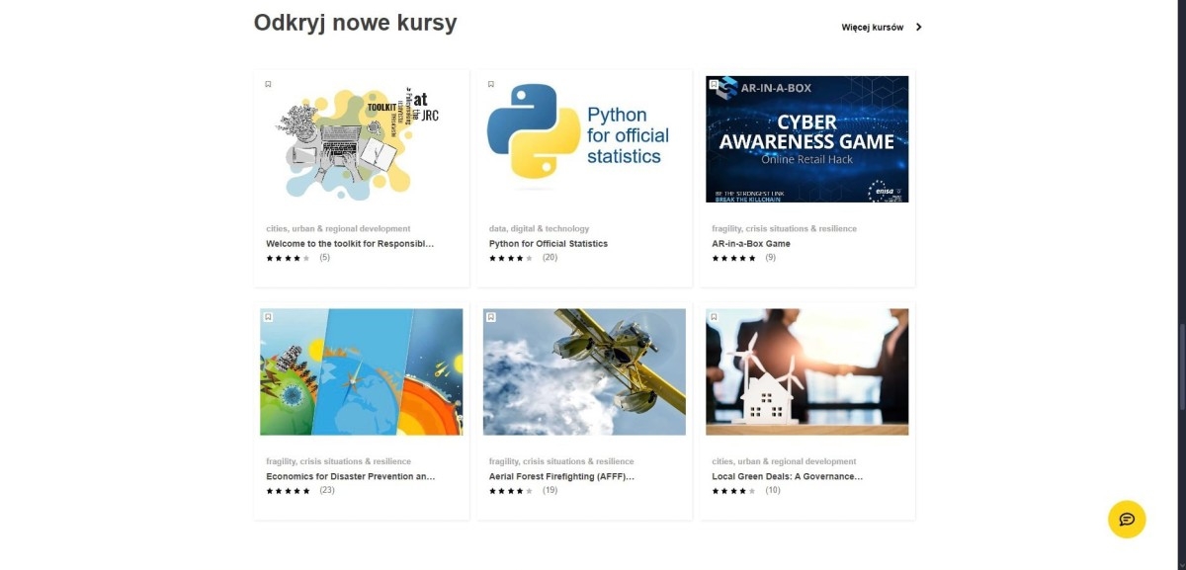Open the Cyber Awareness Game thumbnail

(807, 139)
